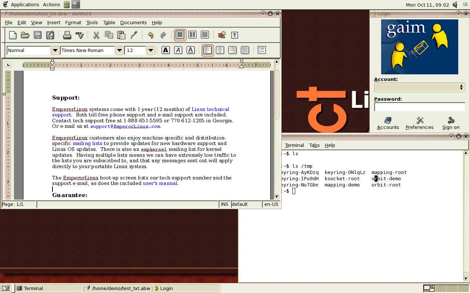
Task: Create a new document in AbiWord toolbar
Action: pyautogui.click(x=13, y=35)
